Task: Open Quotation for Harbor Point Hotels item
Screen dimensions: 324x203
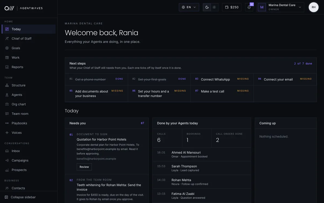Action: click(102, 139)
